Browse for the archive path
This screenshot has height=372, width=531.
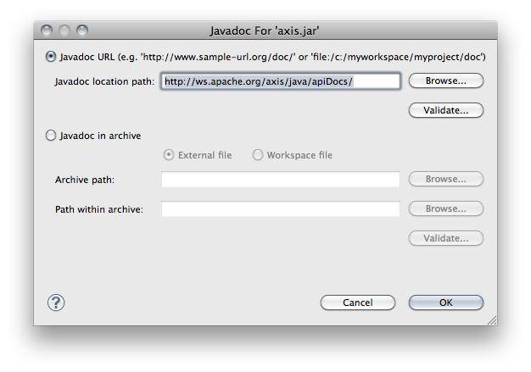point(446,179)
